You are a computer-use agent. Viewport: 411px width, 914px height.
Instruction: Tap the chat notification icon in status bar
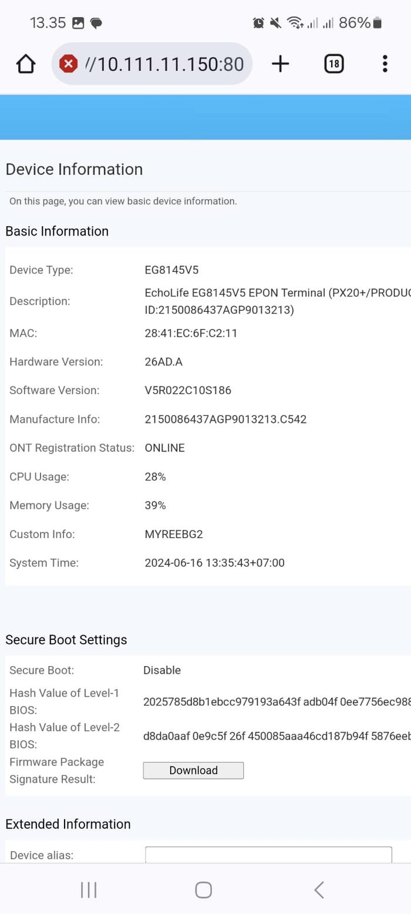click(x=96, y=23)
